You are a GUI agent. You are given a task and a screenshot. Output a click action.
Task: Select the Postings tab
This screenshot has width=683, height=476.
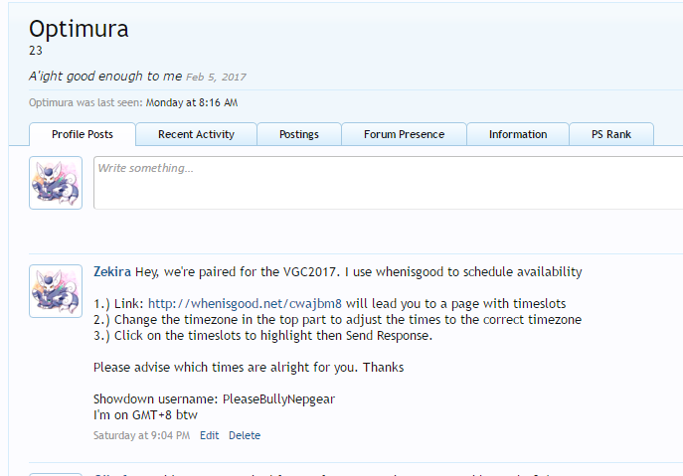[x=299, y=134]
